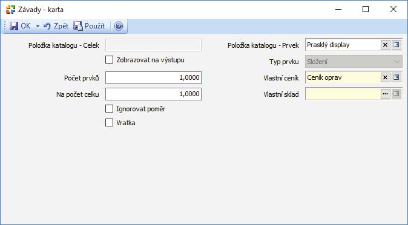Click the toolbar grip handle
Image resolution: width=408 pixels, height=225 pixels.
click(x=5, y=26)
